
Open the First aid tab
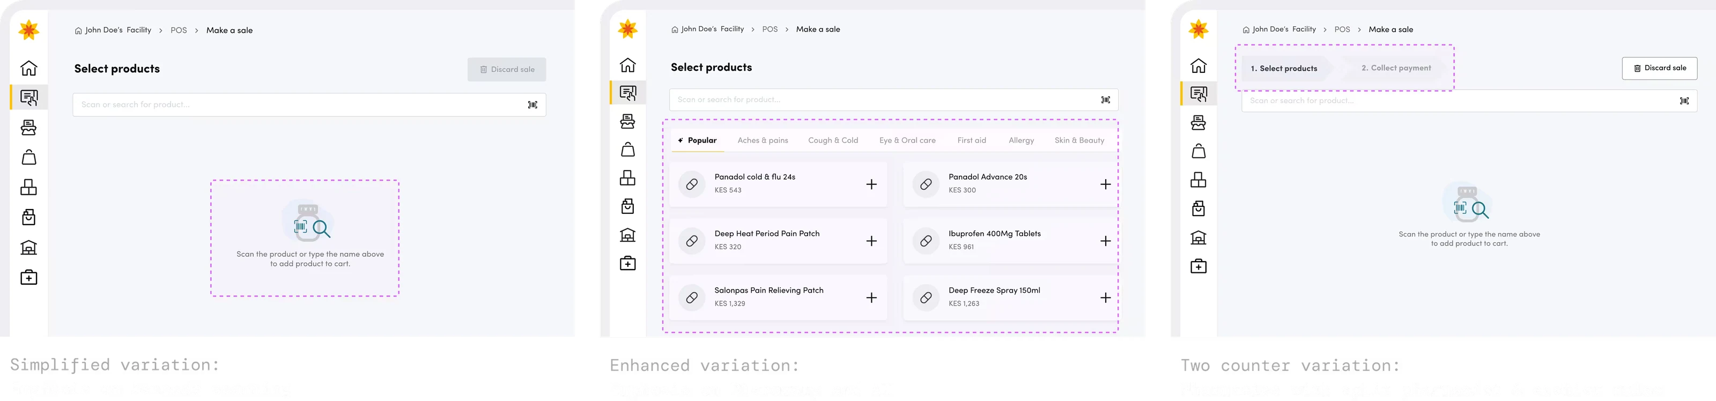click(x=971, y=140)
